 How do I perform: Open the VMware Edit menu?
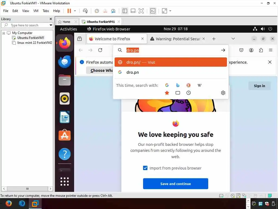[15, 11]
